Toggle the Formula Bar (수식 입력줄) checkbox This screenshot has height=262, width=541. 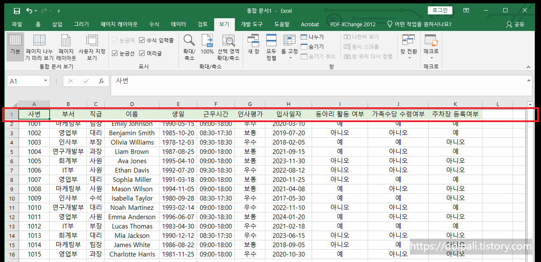(156, 40)
